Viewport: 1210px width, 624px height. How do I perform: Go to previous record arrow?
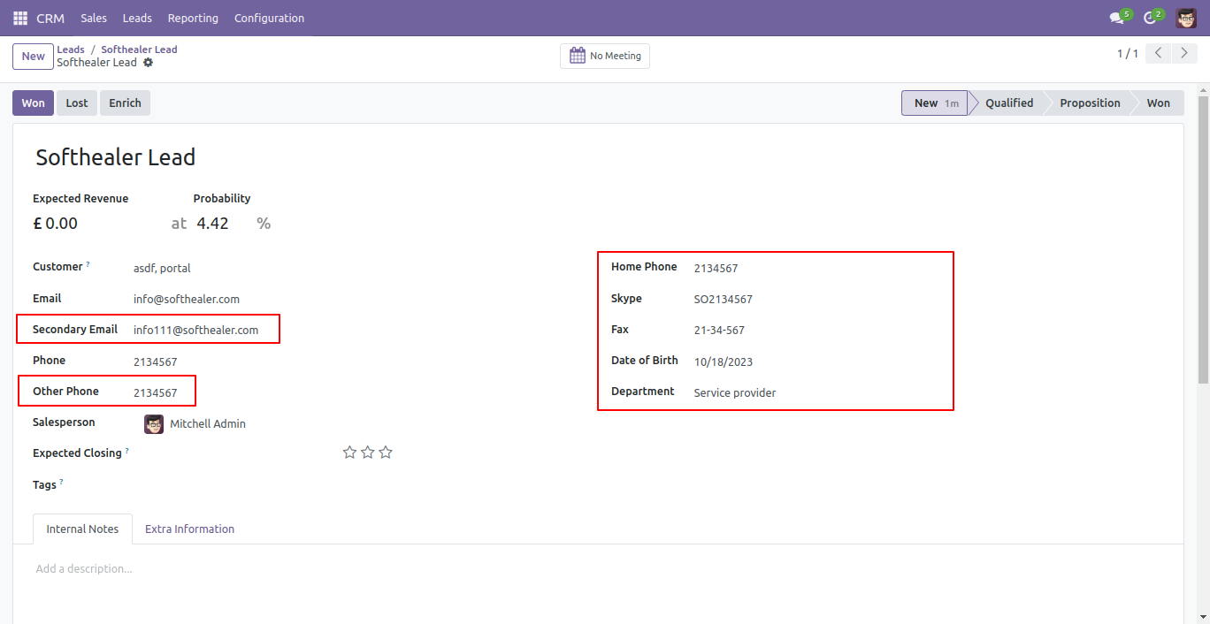pos(1158,54)
